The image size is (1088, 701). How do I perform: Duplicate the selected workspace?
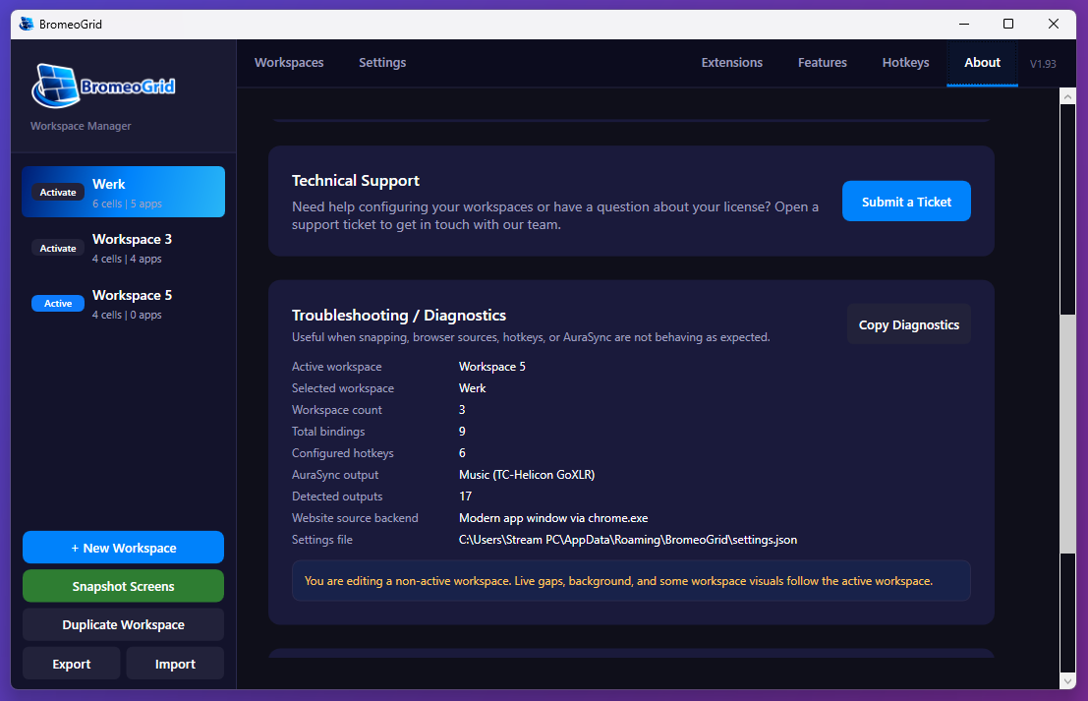123,624
